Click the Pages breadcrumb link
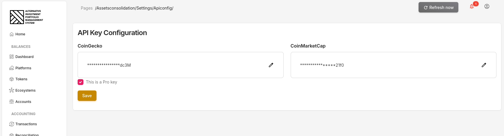The width and height of the screenshot is (504, 136). pos(87,8)
